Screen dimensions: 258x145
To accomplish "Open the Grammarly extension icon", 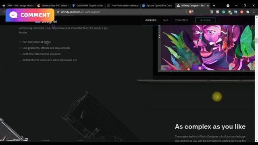I will pyautogui.click(x=223, y=12).
